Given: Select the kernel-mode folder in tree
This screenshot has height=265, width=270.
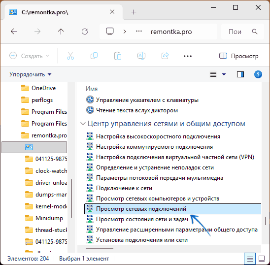Looking at the screenshot, I should [46, 206].
